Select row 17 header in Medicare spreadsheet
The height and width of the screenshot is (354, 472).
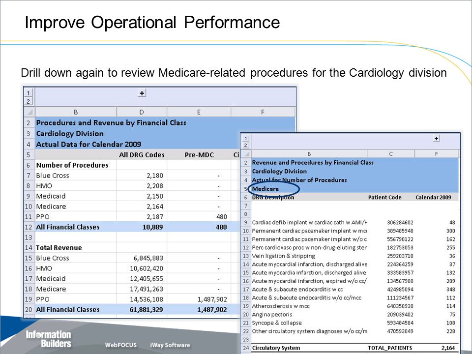pyautogui.click(x=246, y=289)
